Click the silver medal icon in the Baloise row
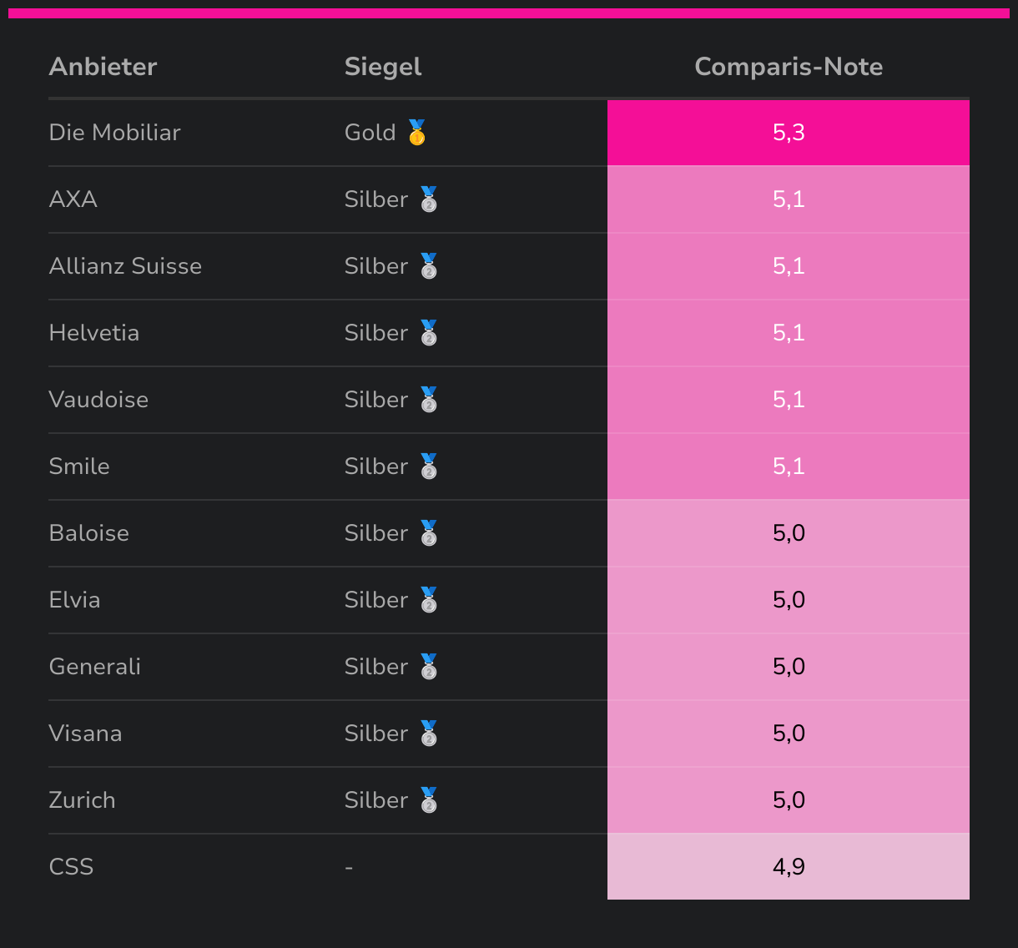Screen dimensions: 1018x948 pos(429,533)
